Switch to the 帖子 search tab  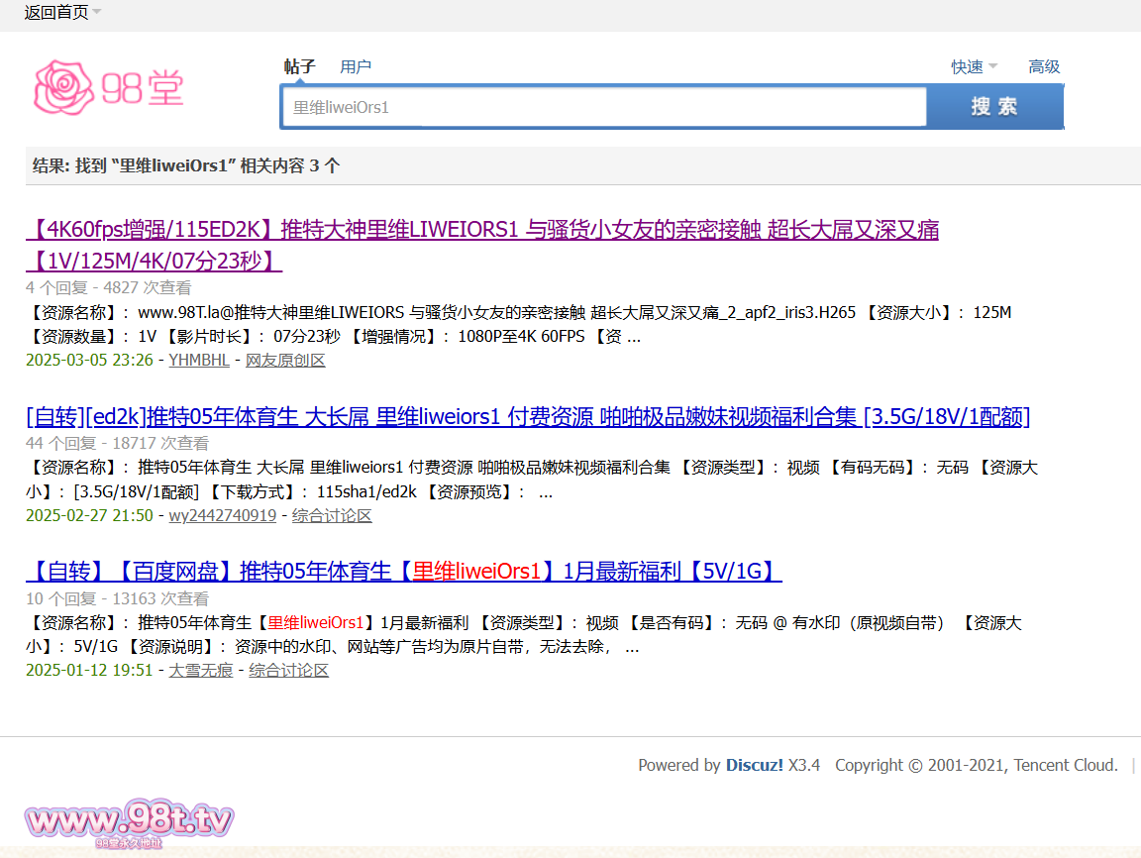click(x=299, y=66)
